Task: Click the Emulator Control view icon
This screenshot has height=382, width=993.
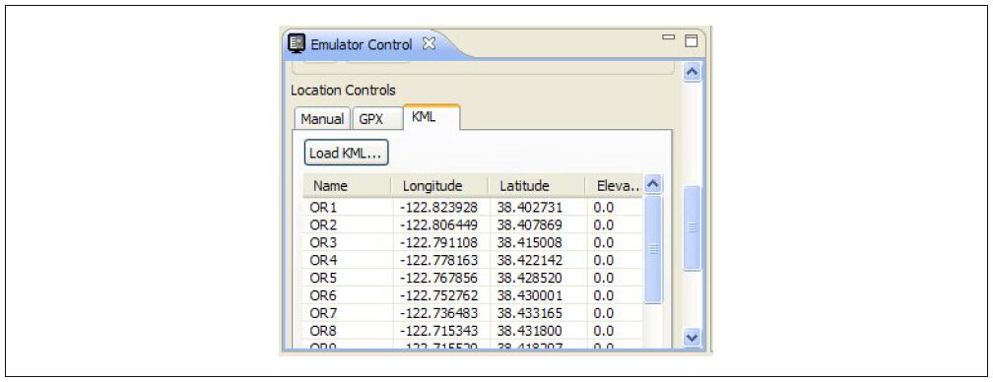Action: (296, 43)
